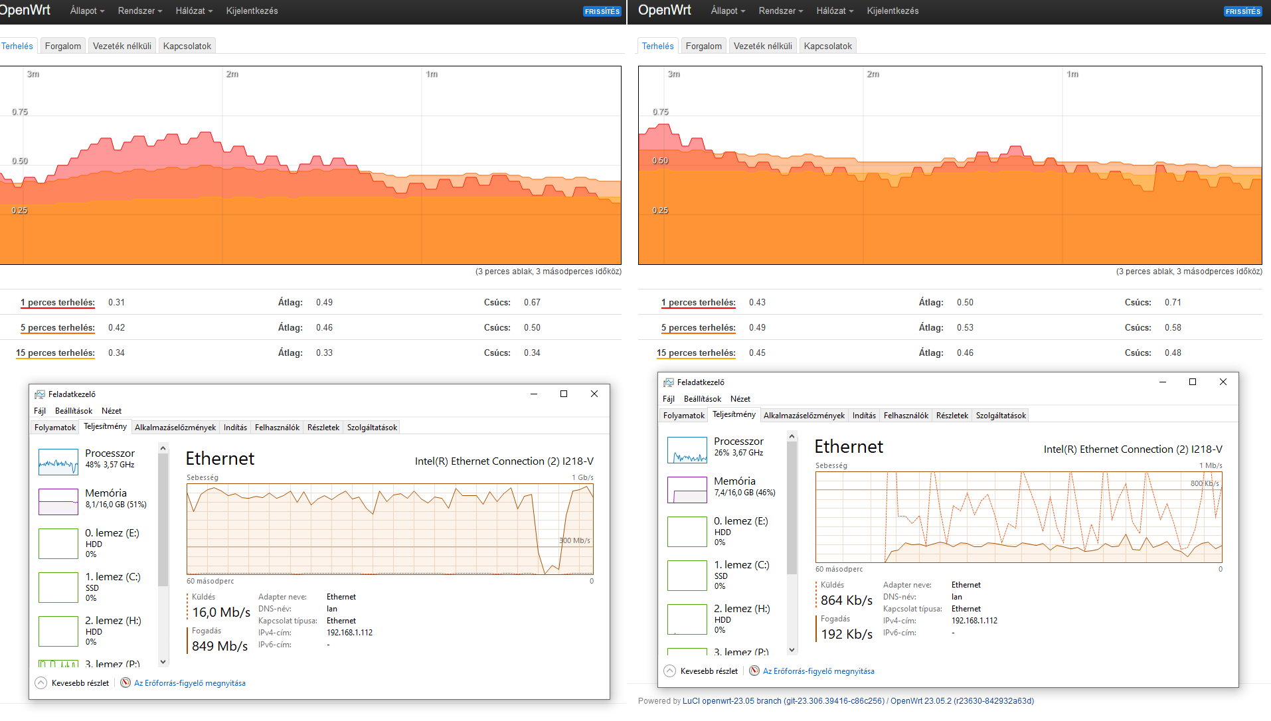This screenshot has width=1271, height=721.
Task: Click Kevesebb részlet chevron in left Task Manager
Action: click(x=41, y=682)
